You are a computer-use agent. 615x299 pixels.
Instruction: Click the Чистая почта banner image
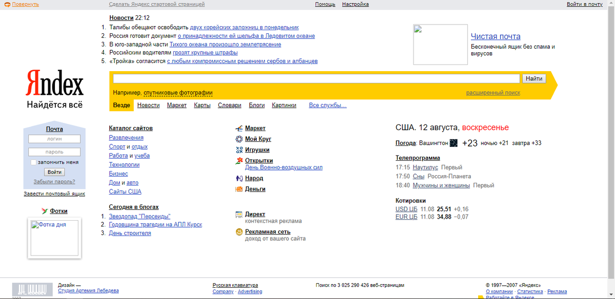point(441,45)
